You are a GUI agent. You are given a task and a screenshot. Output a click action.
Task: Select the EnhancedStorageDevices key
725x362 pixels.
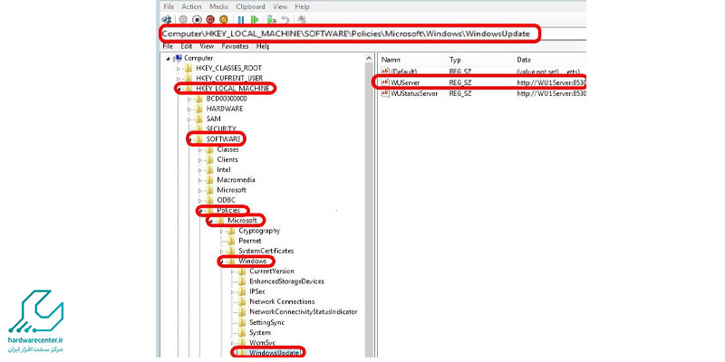click(286, 281)
